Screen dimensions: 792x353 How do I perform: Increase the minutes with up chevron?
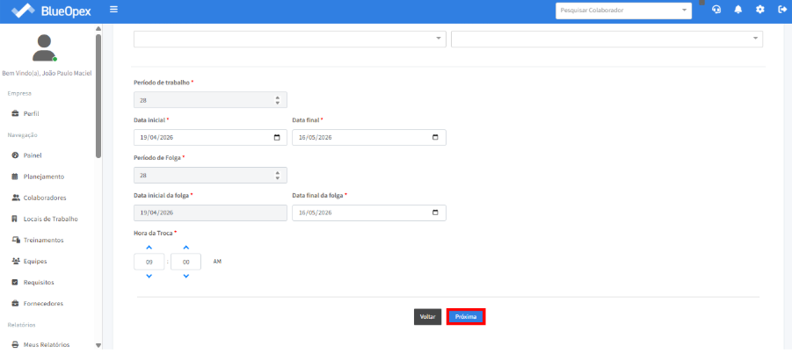click(x=185, y=248)
